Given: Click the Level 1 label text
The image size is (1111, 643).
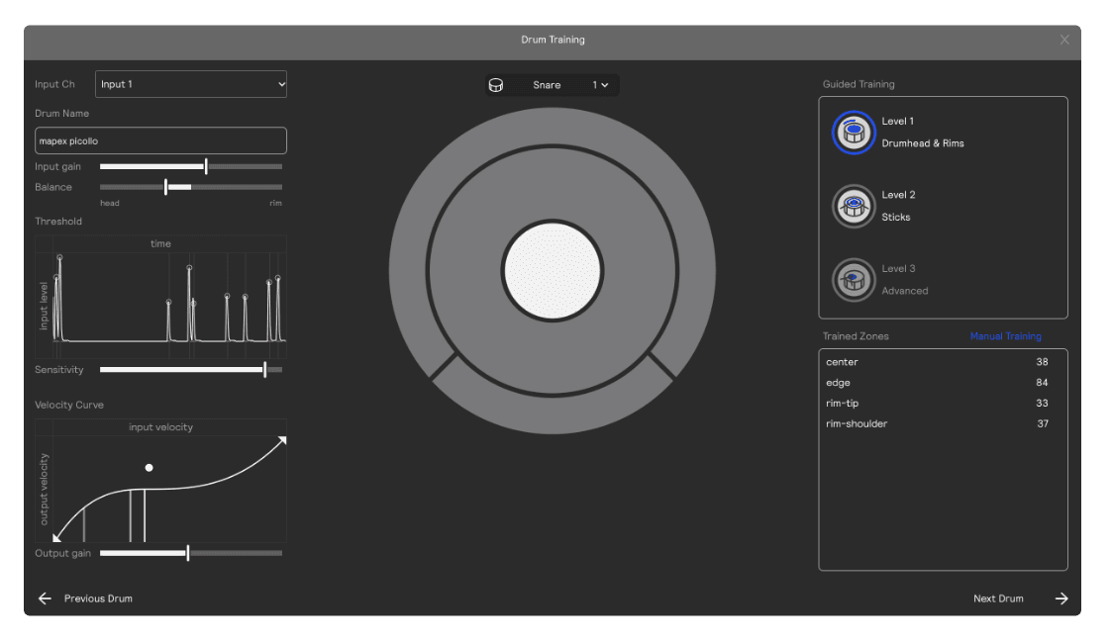Looking at the screenshot, I should coord(898,121).
